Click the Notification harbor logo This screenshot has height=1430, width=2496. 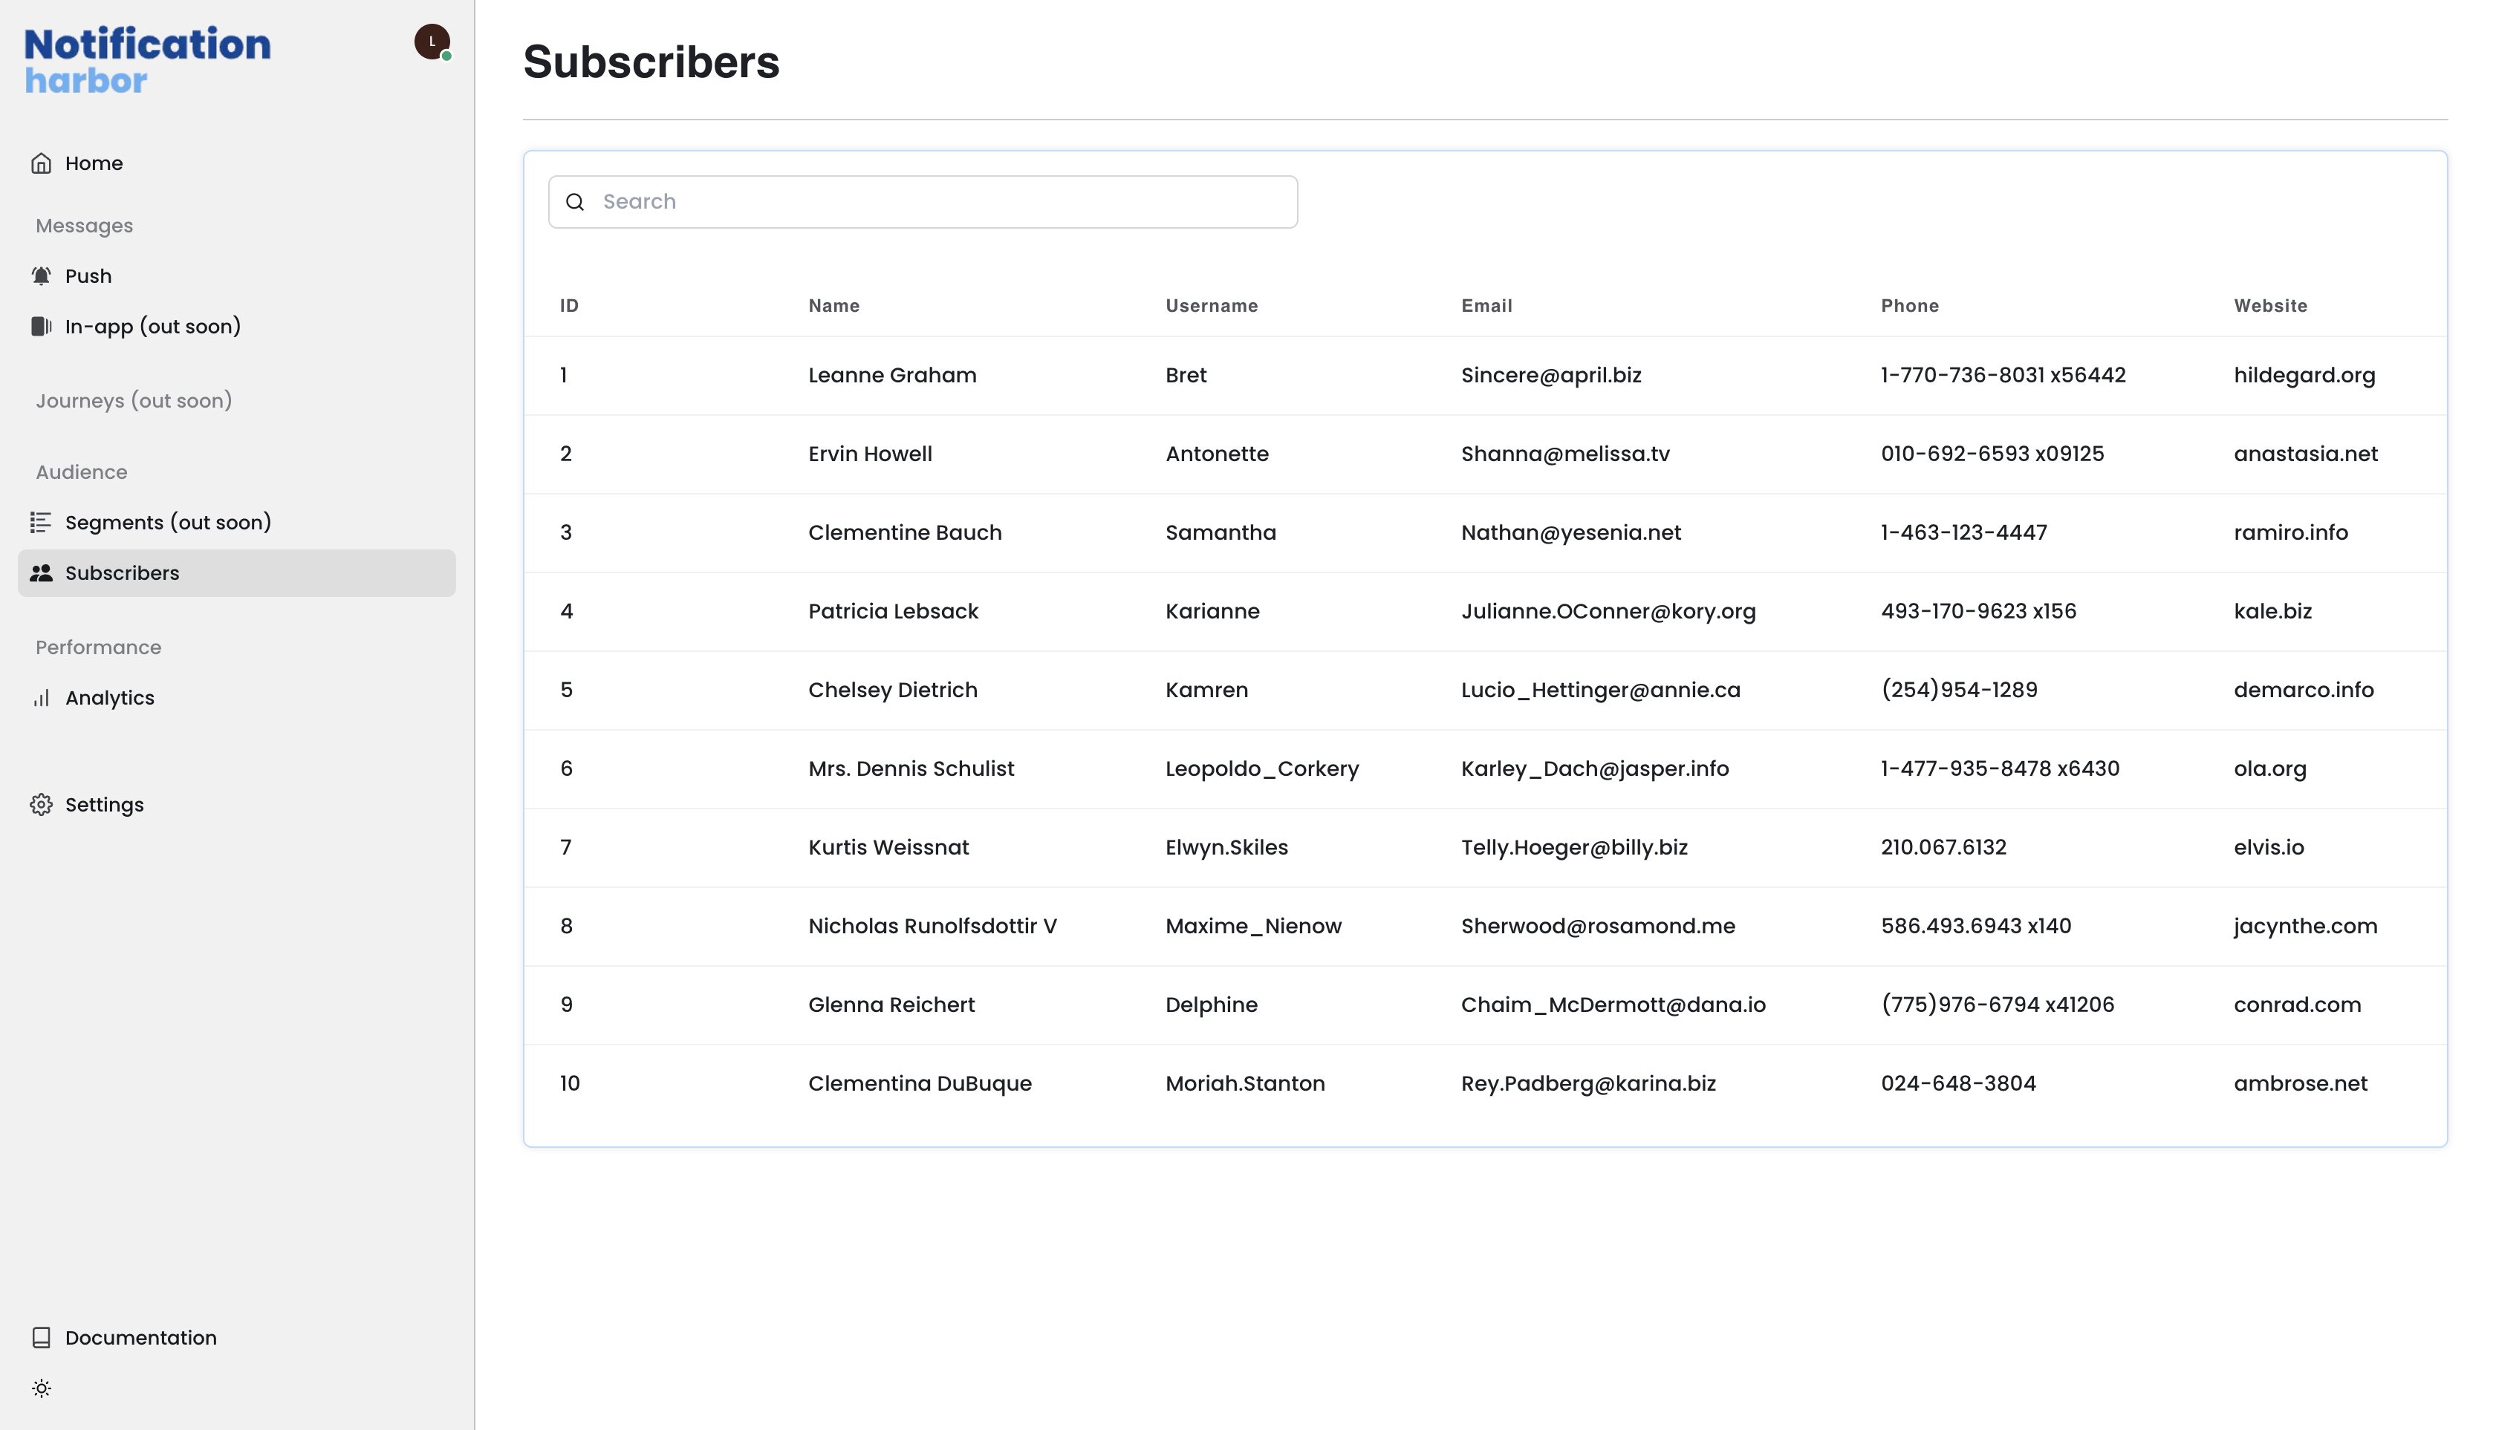(147, 60)
